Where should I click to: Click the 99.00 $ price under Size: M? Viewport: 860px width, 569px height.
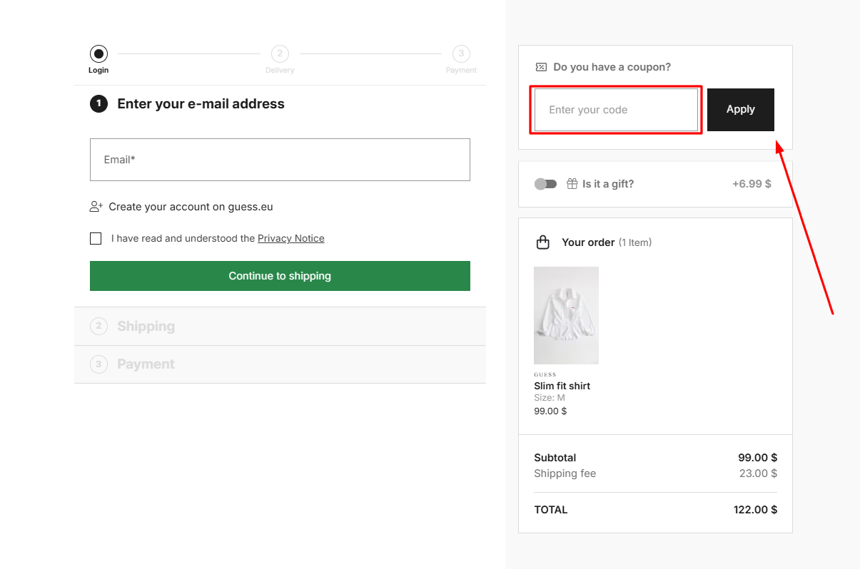click(x=550, y=411)
